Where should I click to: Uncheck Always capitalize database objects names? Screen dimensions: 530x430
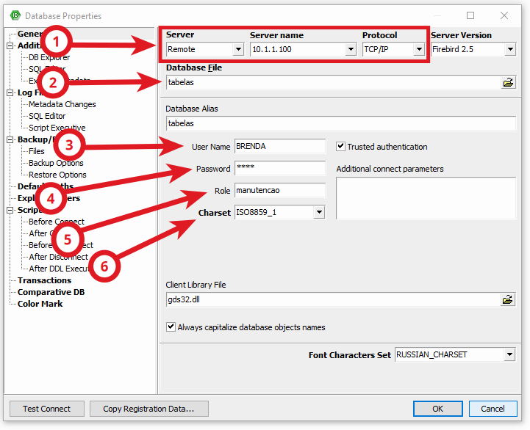click(171, 327)
